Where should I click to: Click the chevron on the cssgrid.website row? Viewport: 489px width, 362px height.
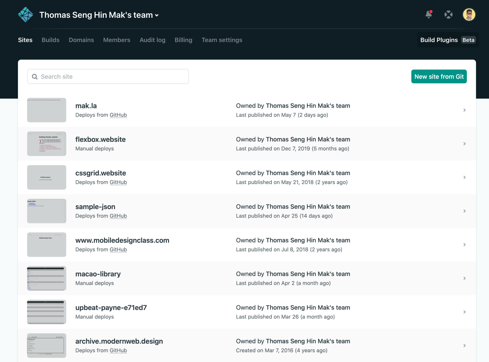[x=465, y=178]
